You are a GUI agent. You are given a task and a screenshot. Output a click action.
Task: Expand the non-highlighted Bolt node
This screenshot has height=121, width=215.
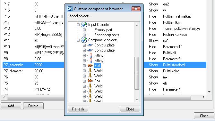click(84, 81)
